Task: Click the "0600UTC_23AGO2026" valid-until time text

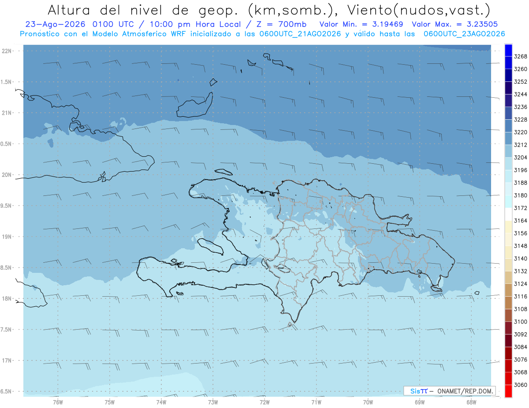Action: (x=464, y=34)
